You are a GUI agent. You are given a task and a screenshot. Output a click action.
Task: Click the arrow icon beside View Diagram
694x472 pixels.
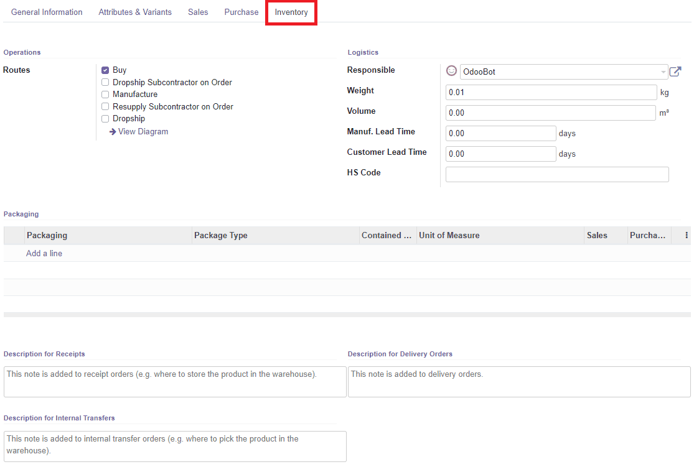[x=112, y=131]
